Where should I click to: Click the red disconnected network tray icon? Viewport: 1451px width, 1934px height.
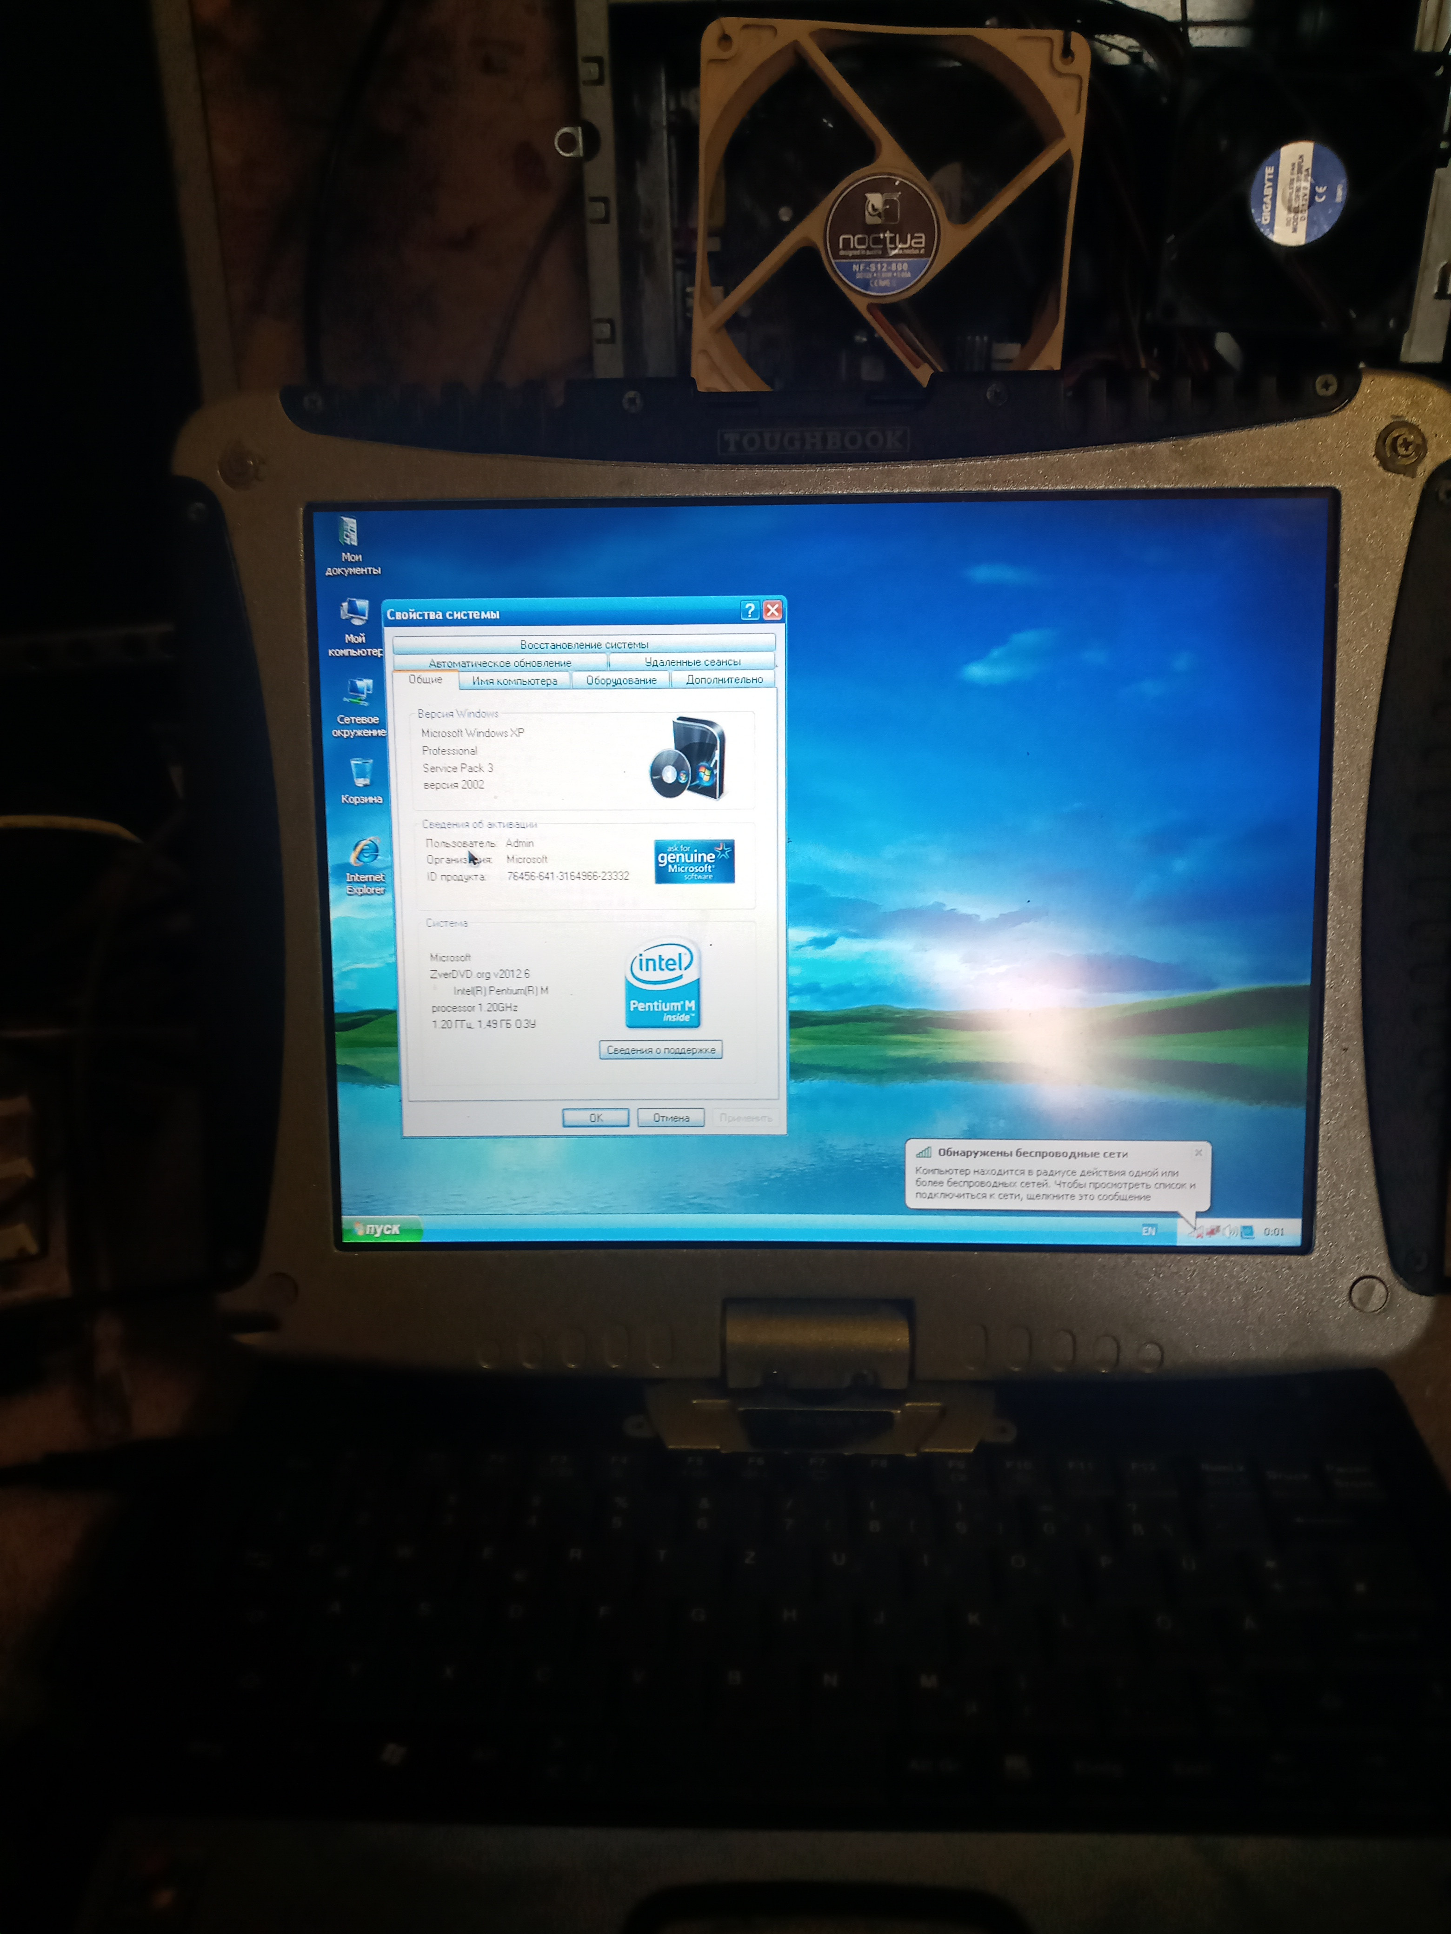pyautogui.click(x=1213, y=1231)
